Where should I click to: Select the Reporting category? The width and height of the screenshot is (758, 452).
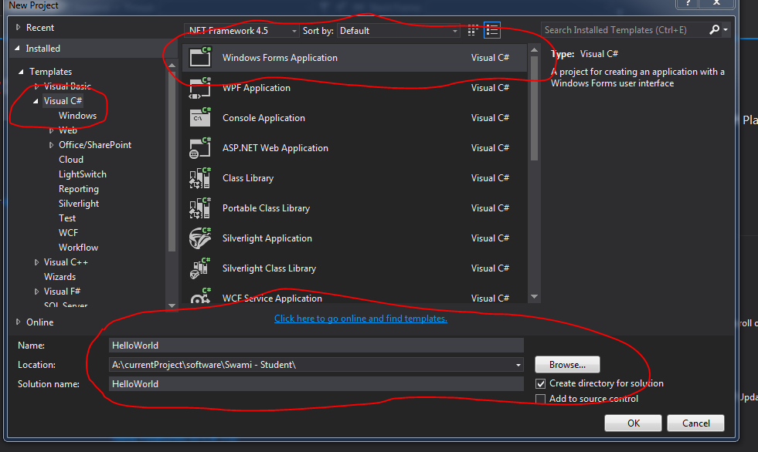coord(79,189)
